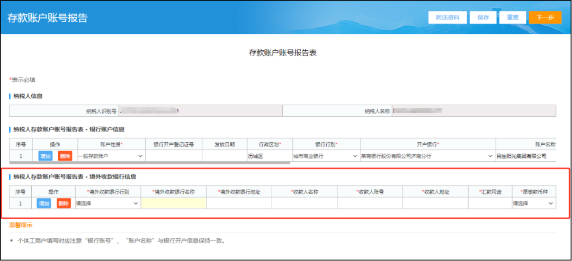Open the 开户银行 dropdown list
572x261 pixels.
pos(427,156)
